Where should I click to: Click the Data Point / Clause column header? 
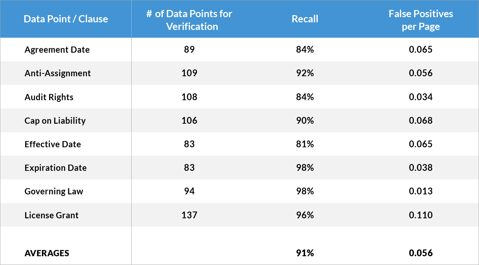click(66, 19)
